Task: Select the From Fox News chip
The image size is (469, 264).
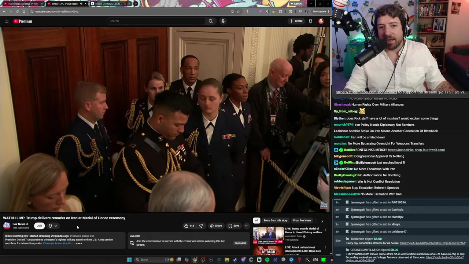Action: pyautogui.click(x=302, y=220)
